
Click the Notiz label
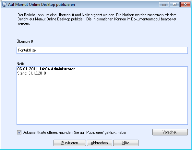[20, 64]
